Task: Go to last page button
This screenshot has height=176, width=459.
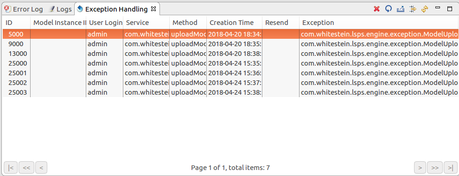Action: click(450, 168)
